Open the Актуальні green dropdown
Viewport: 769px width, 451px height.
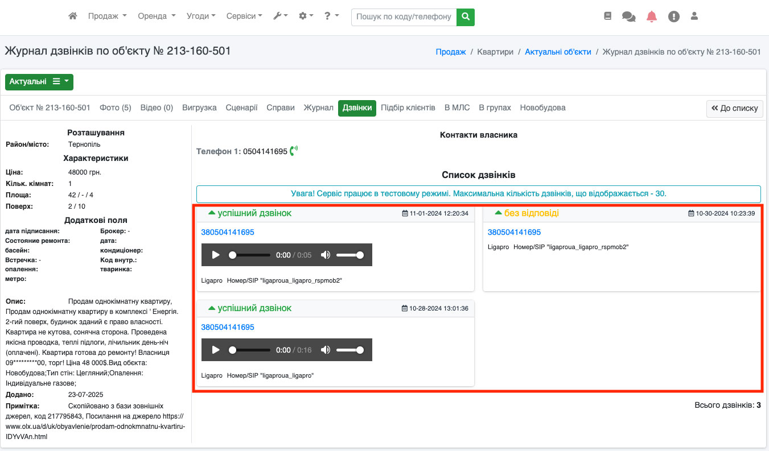coord(39,82)
